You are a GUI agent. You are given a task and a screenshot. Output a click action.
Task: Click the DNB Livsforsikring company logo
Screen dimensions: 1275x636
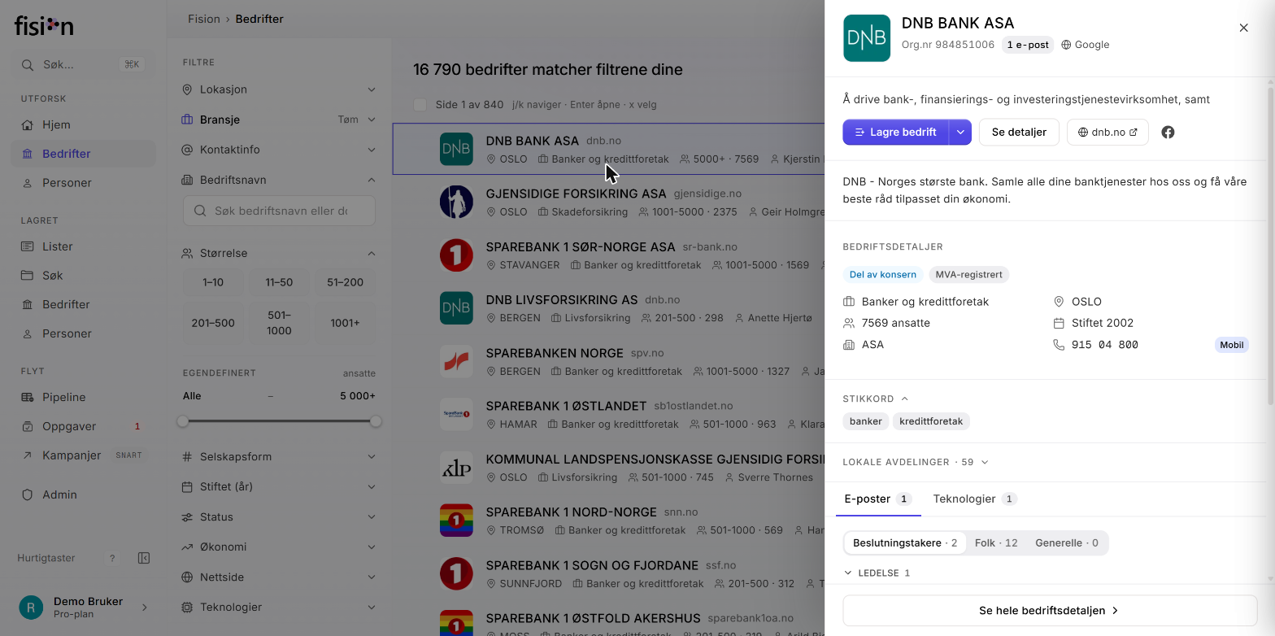(456, 308)
